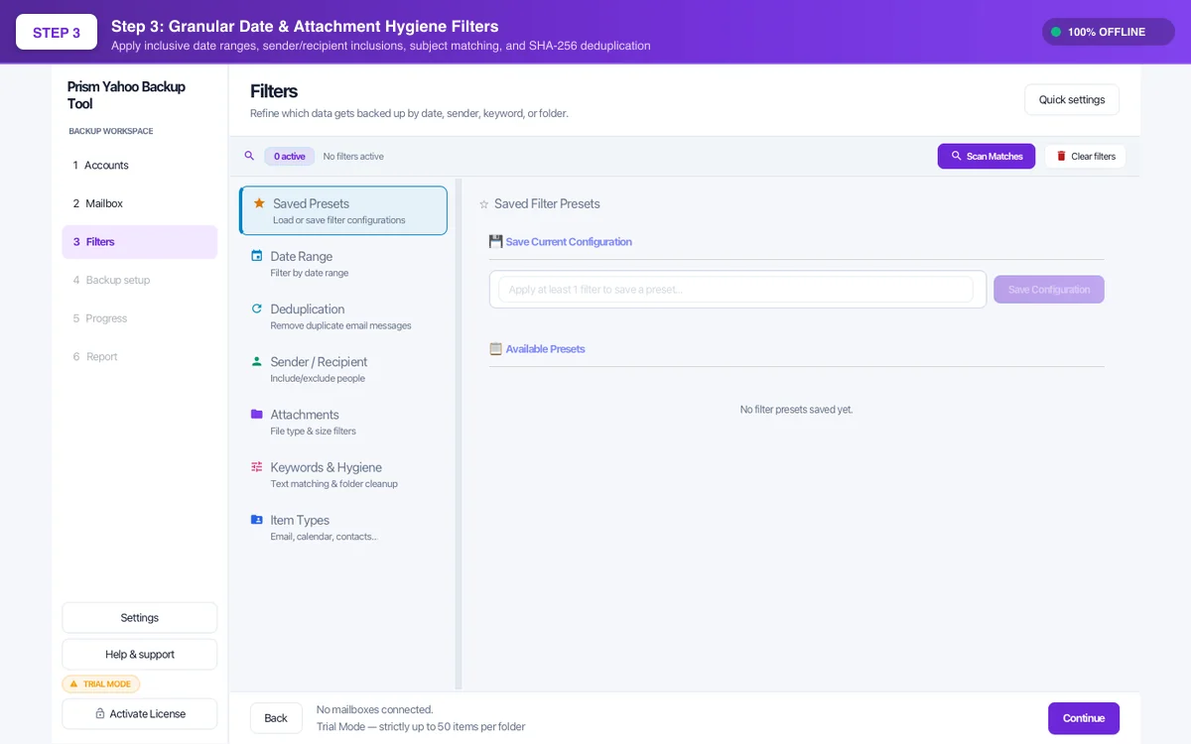Click the trash icon in Clear filters
1191x744 pixels.
(1061, 156)
